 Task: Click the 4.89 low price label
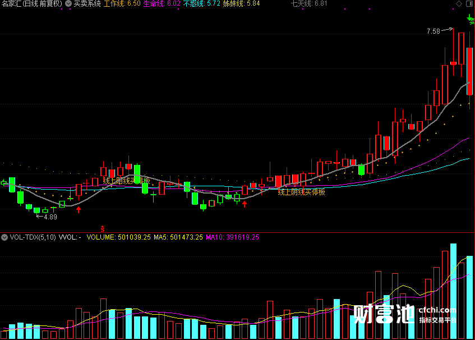point(50,217)
